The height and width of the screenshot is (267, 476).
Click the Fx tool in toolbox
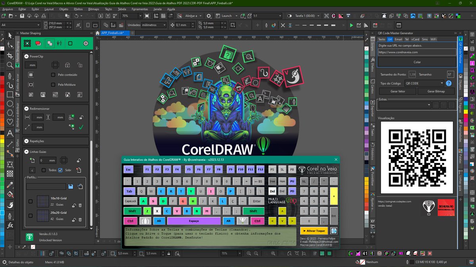coord(10,225)
